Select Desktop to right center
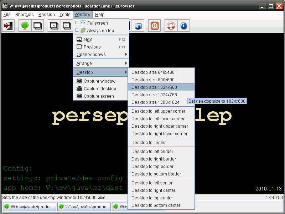The height and width of the screenshot is (214, 285). [161, 190]
